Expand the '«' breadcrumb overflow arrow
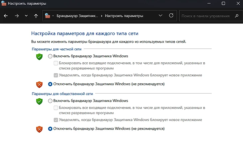The image size is (243, 141). 53,16
